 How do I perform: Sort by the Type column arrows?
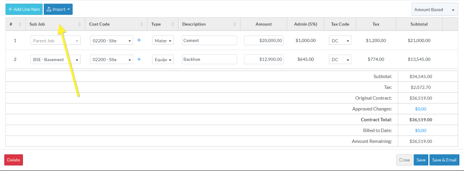tap(174, 24)
